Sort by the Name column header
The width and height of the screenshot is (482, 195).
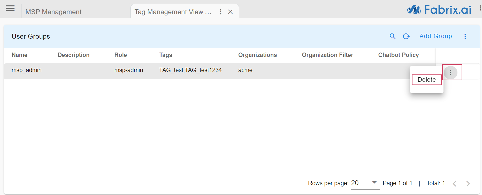pyautogui.click(x=19, y=55)
